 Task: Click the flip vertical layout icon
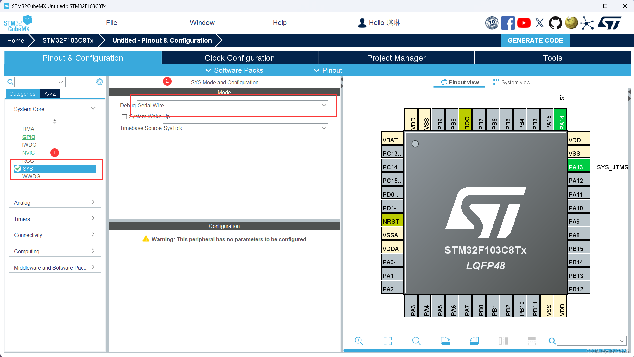532,341
